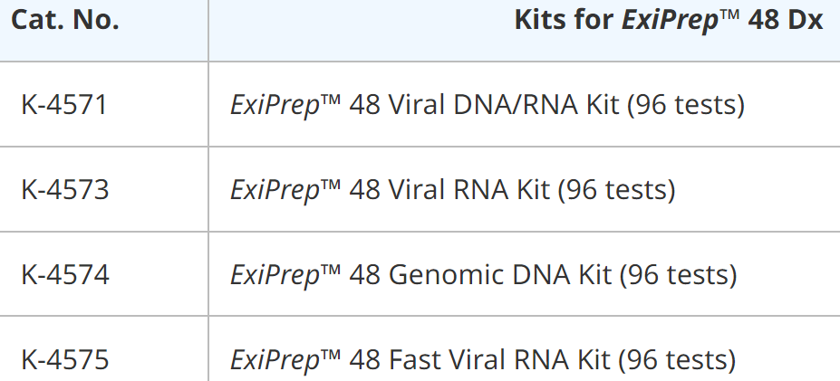Select catalog number K-4574
Viewport: 840px width, 381px height.
pyautogui.click(x=65, y=274)
